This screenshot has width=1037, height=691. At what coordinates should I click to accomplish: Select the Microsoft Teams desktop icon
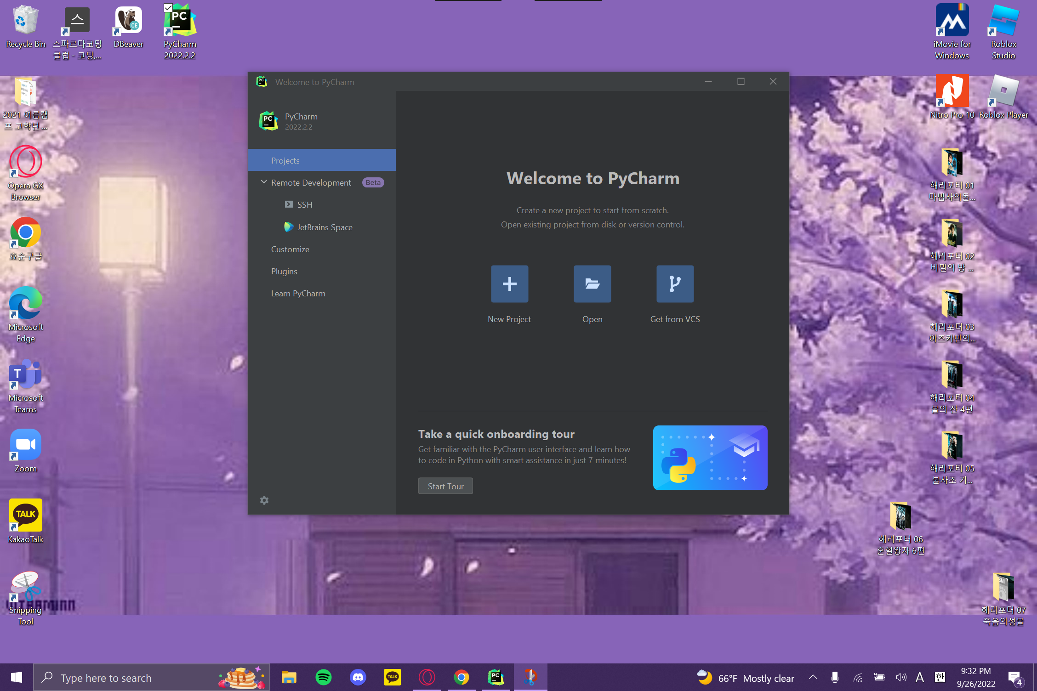26,386
